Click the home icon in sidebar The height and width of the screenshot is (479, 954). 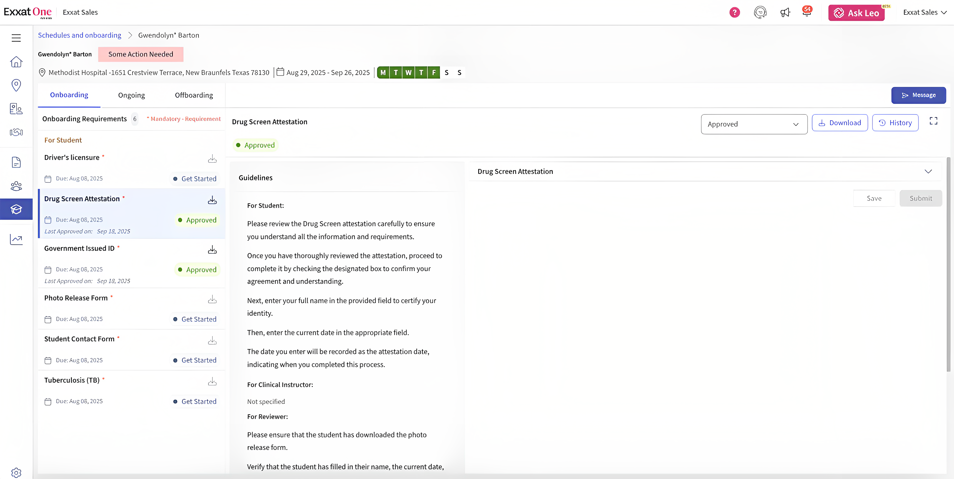point(16,62)
